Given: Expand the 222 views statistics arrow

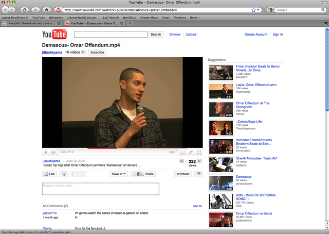Looking at the screenshot, I should pos(199,161).
